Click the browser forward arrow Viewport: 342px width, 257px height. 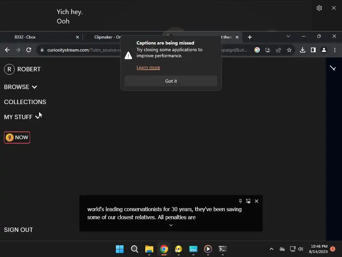tap(18, 50)
